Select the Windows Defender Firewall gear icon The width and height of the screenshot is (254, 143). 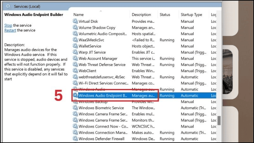[75, 139]
